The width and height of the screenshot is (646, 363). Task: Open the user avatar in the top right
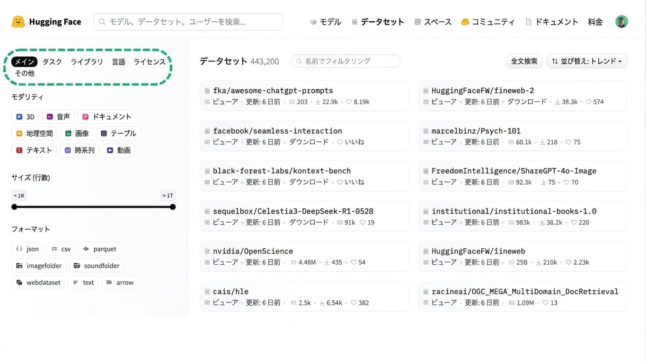[x=621, y=22]
